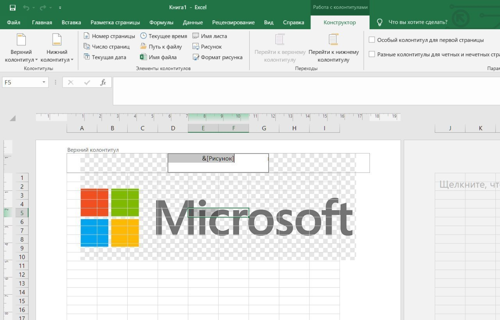Insert the Текущее время element
This screenshot has width=500, height=320.
(163, 36)
